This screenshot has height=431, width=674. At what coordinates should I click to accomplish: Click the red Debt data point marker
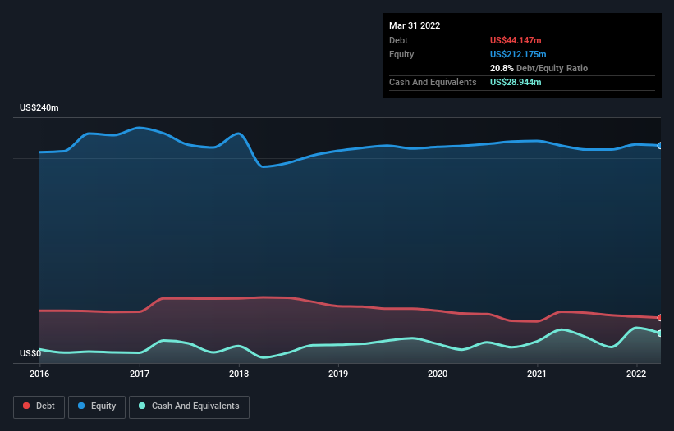(660, 318)
